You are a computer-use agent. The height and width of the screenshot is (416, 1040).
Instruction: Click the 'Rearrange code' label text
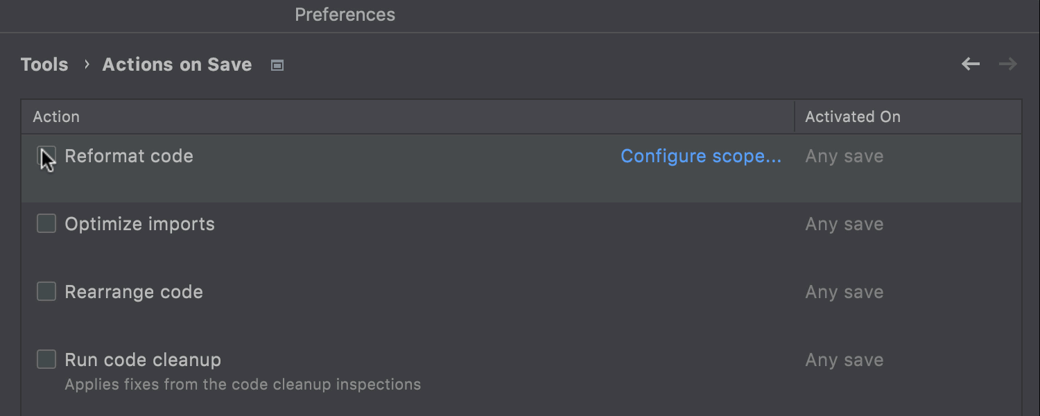[x=134, y=292]
